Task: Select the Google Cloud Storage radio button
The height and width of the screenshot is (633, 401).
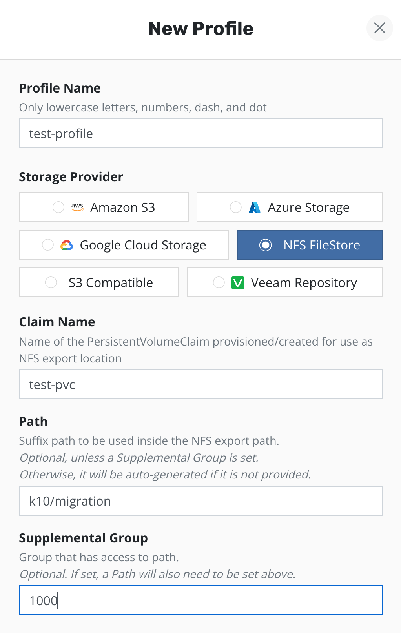Action: point(48,245)
